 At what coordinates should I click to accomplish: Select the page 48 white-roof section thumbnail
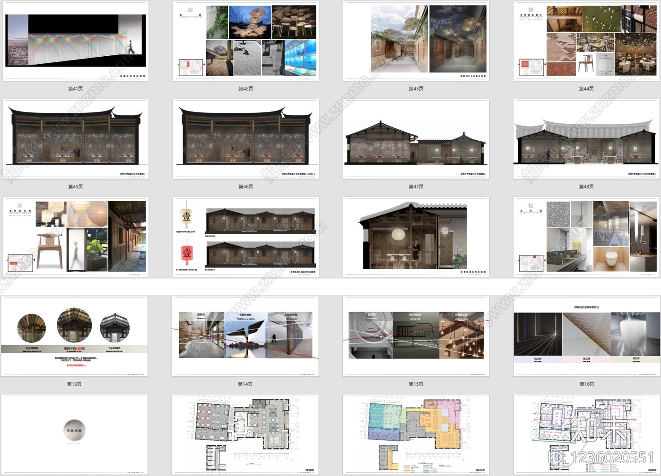(x=586, y=139)
